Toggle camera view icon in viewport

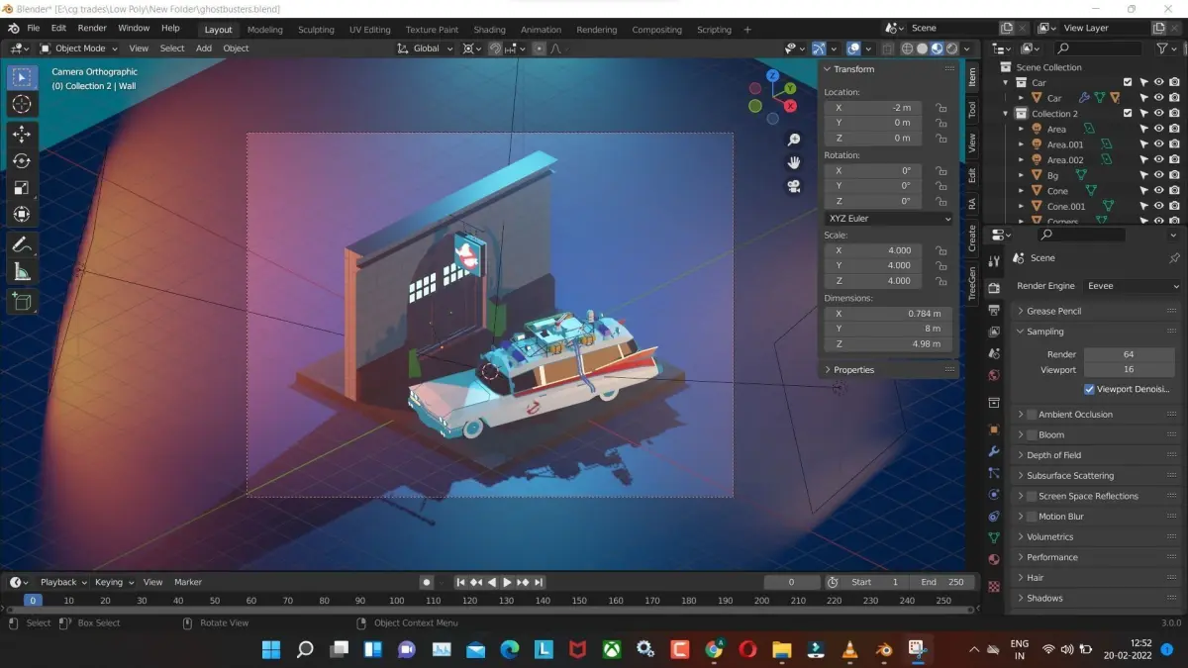794,186
